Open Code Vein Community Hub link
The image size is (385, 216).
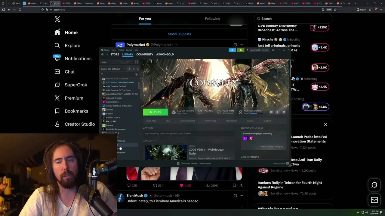(x=188, y=121)
